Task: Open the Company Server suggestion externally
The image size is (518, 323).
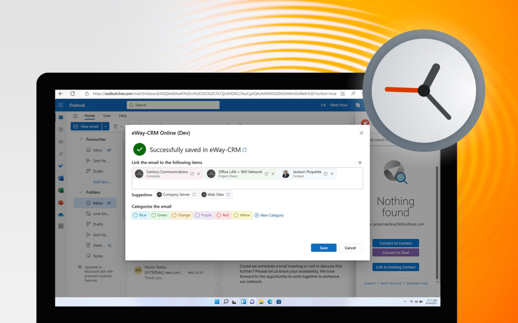Action: (x=194, y=195)
